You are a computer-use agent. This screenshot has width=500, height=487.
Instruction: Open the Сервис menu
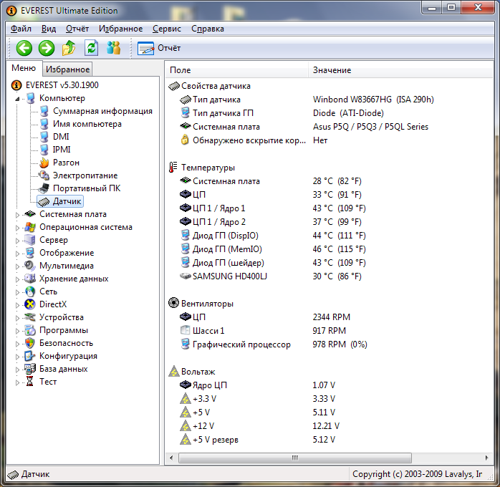(x=167, y=29)
